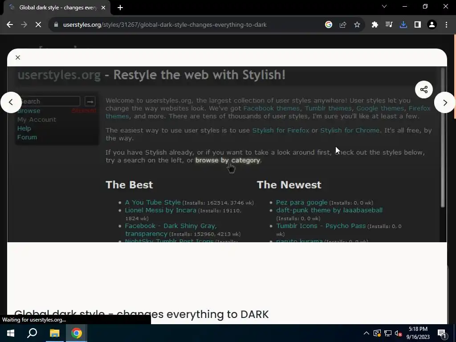Click the share icon on the preview

[x=424, y=90]
